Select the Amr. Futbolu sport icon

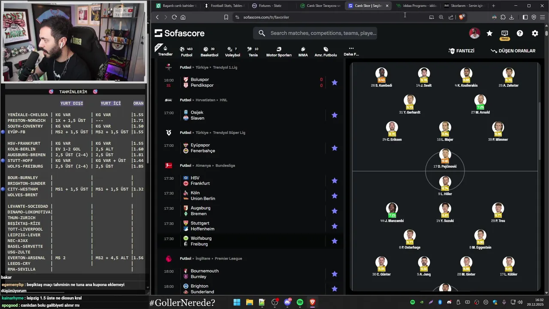[x=326, y=51]
